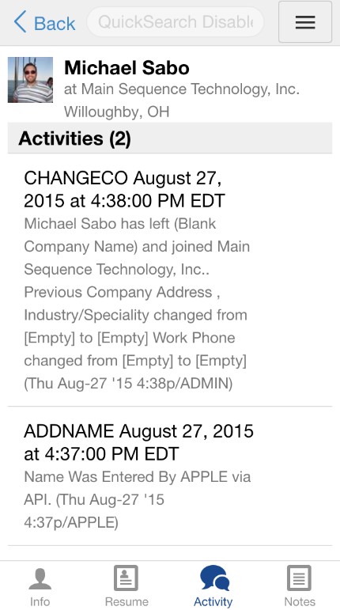Select the Michael Sabo name heading
The height and width of the screenshot is (610, 340).
pyautogui.click(x=127, y=68)
